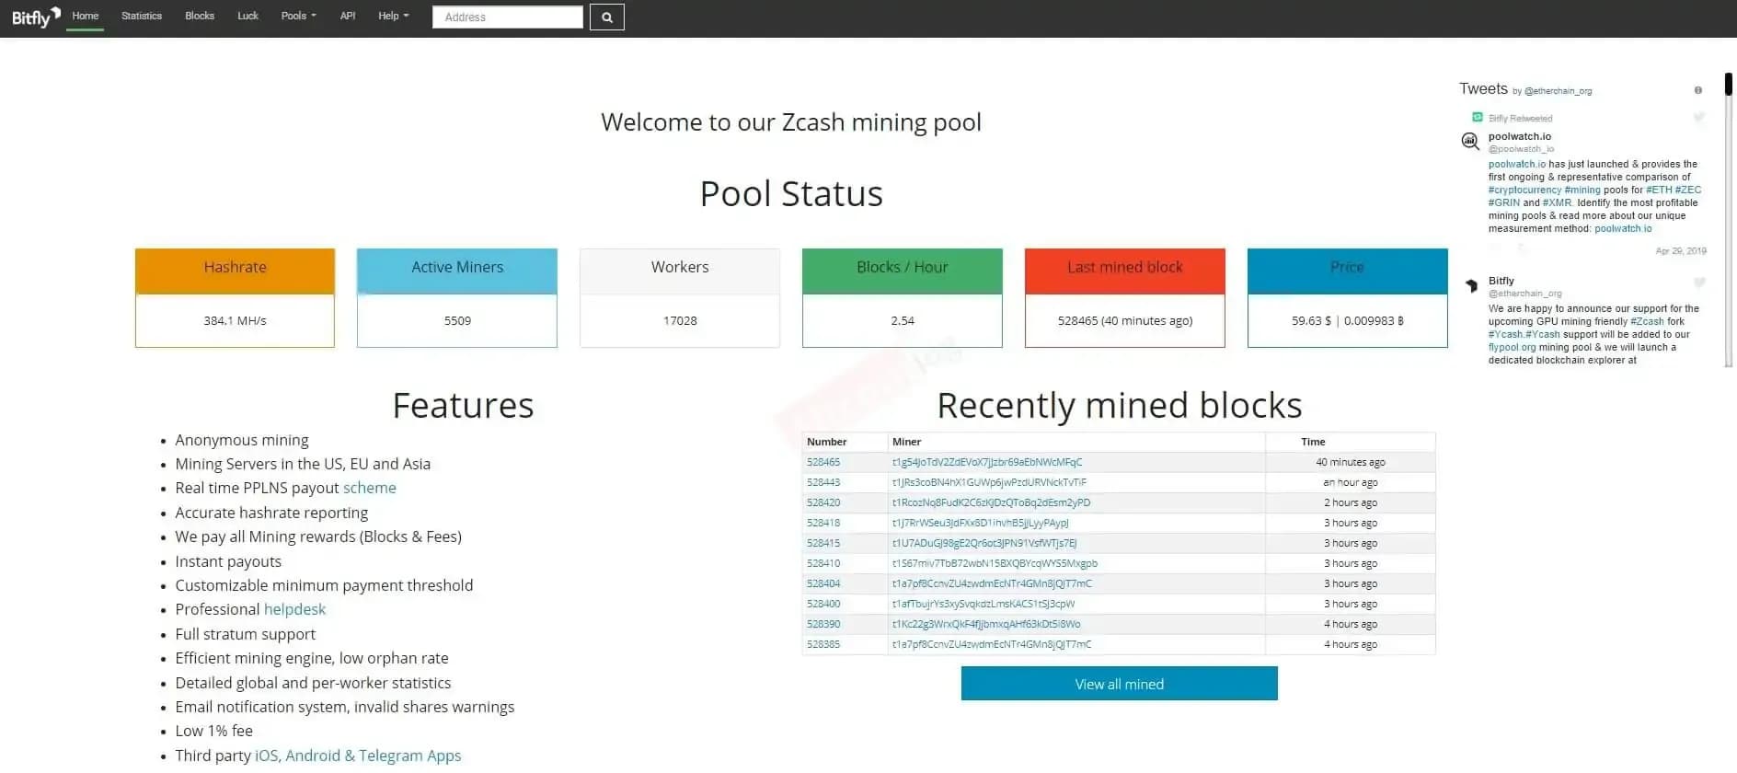Open the @etherchain_org link beside Tweets
Viewport: 1737px width, 773px height.
(1558, 91)
